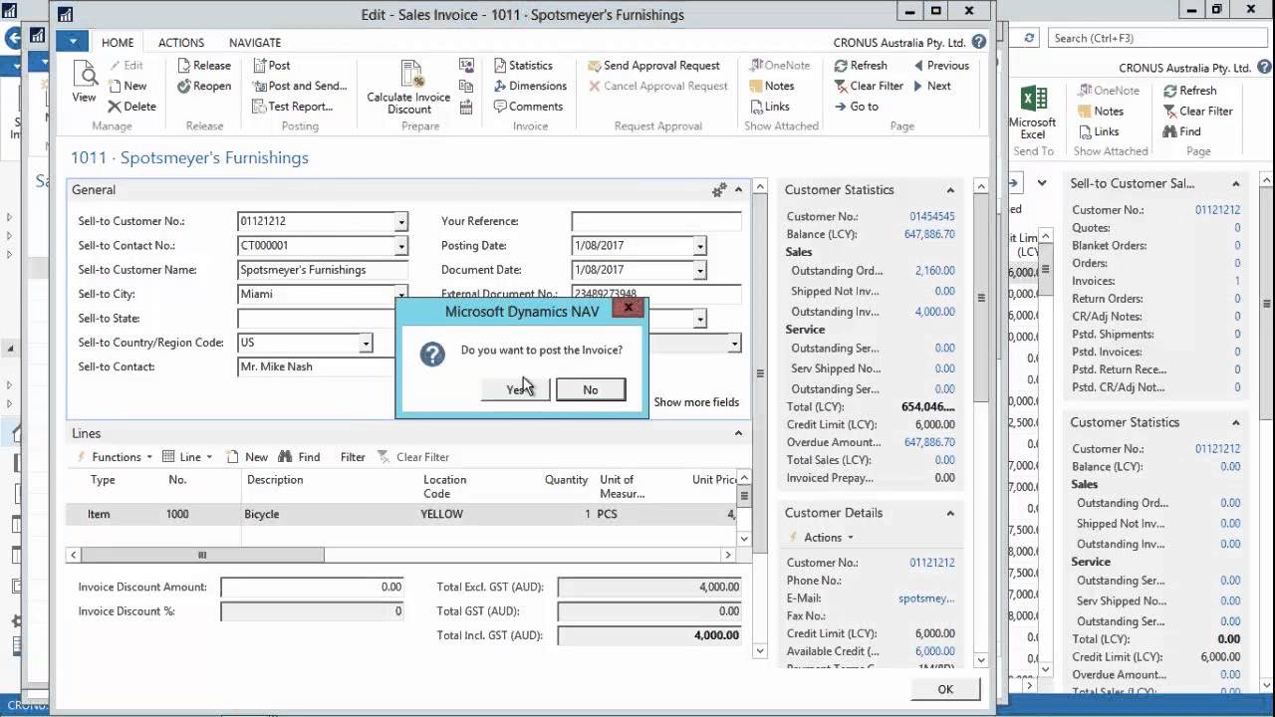
Task: Click OK at the bottom of the invoice
Action: [x=945, y=689]
